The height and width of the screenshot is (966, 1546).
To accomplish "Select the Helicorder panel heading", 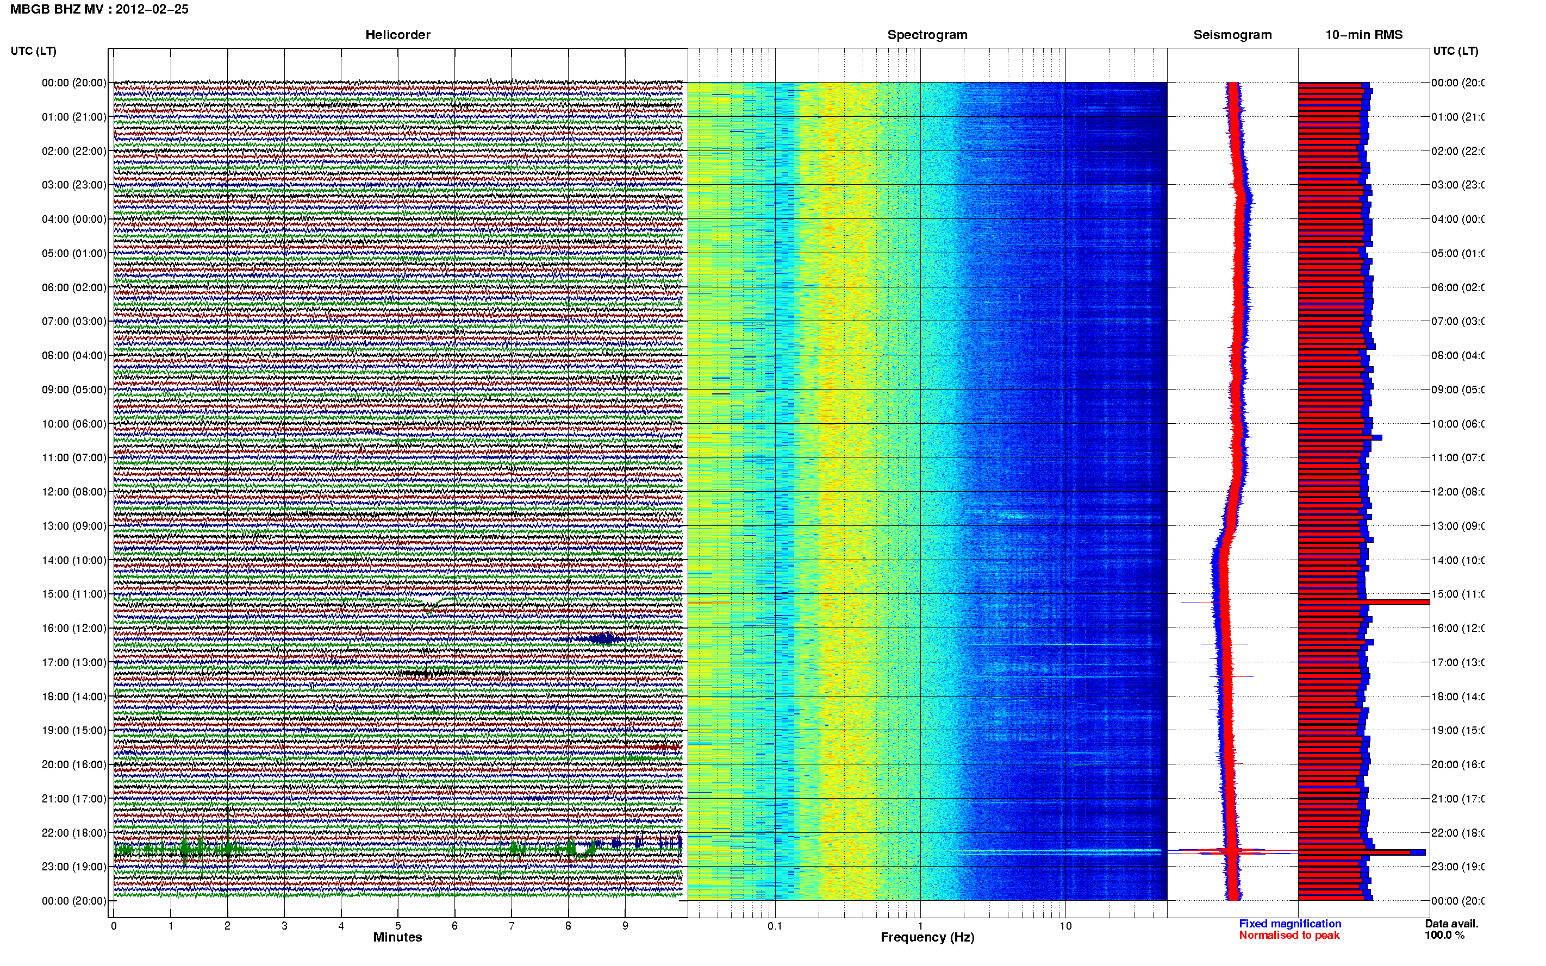I will pyautogui.click(x=397, y=35).
